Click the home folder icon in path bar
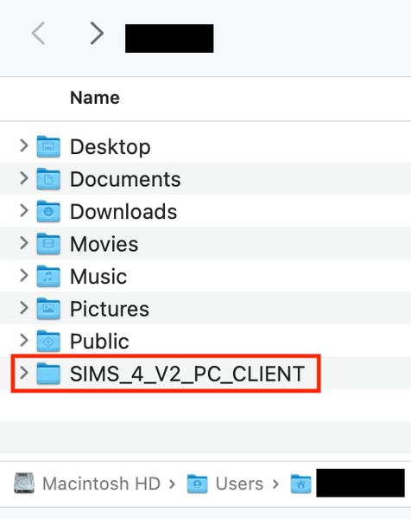 (300, 484)
